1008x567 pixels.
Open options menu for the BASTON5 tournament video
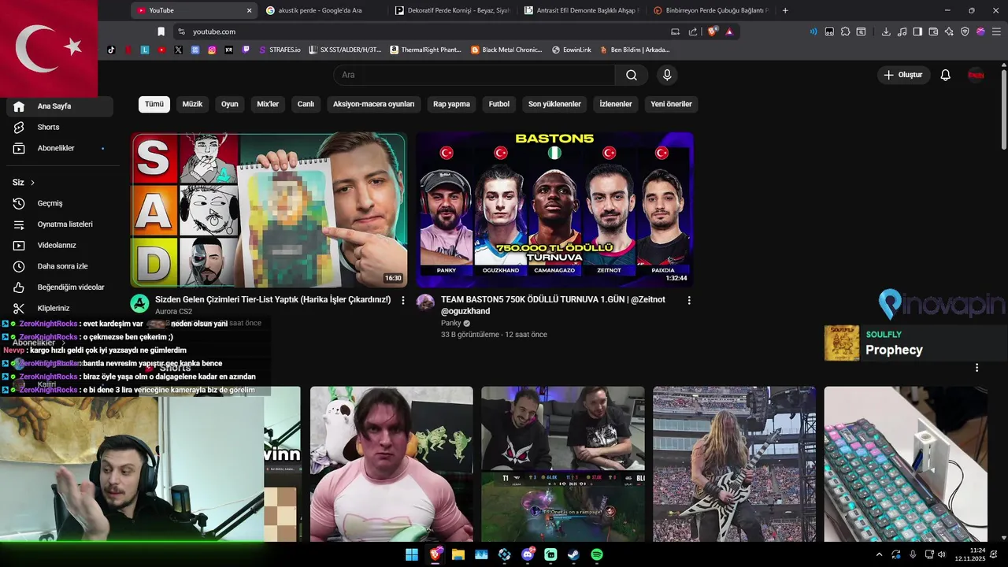point(689,300)
